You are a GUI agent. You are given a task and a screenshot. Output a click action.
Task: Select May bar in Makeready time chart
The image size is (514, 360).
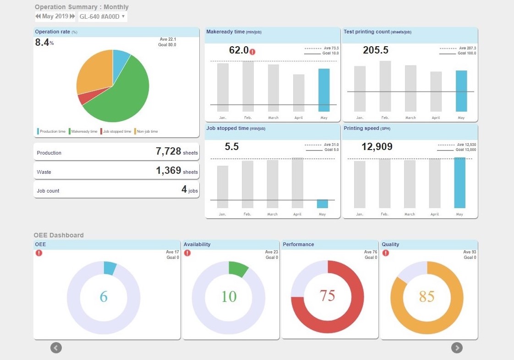(324, 90)
